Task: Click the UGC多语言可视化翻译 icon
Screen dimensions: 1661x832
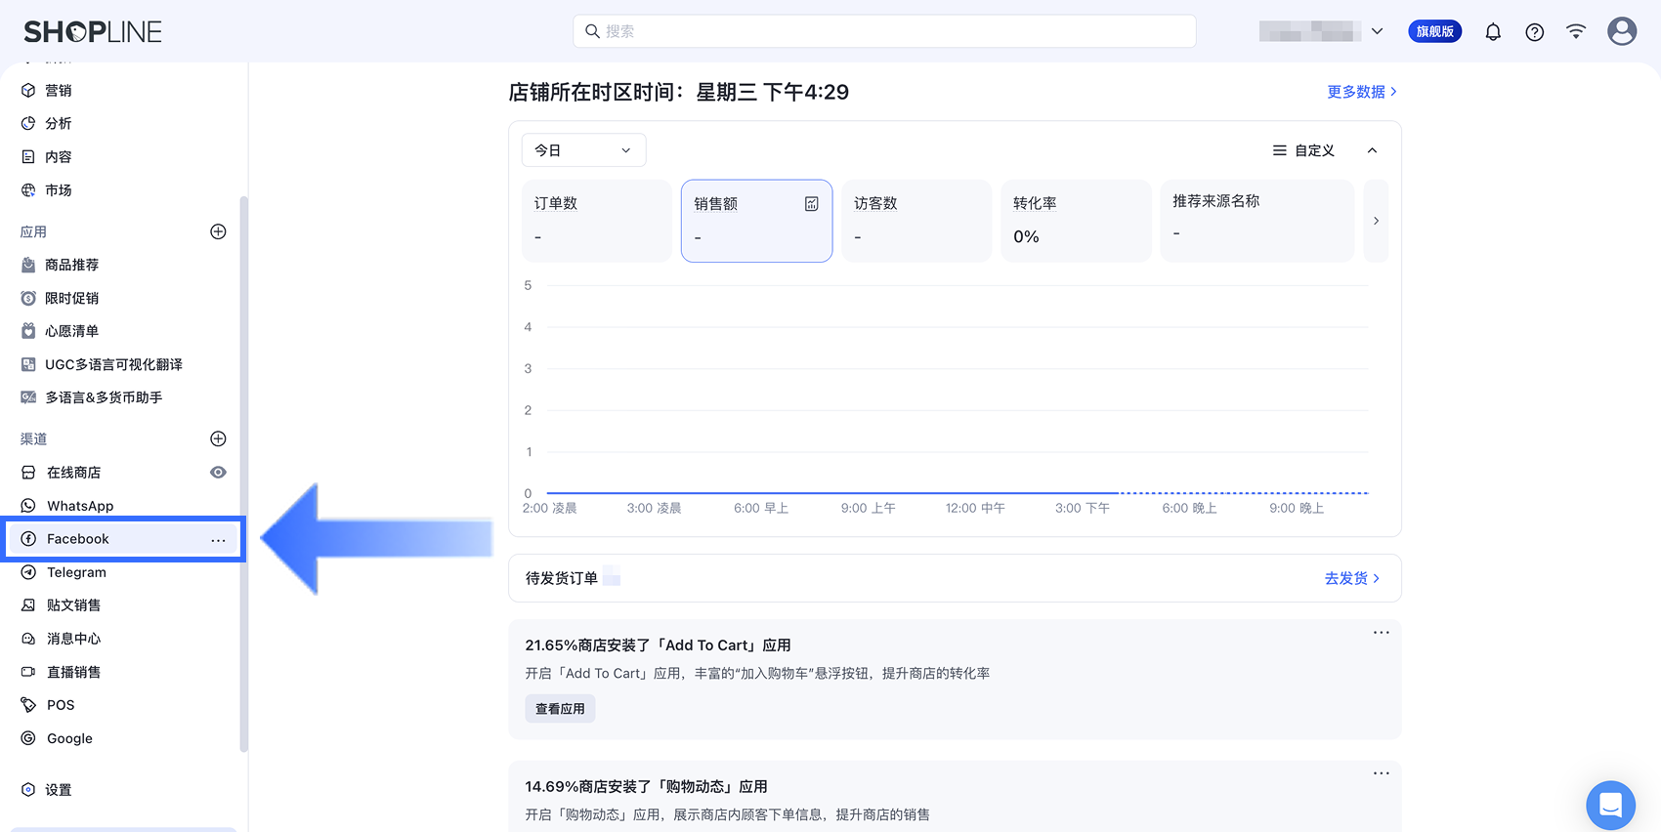Action: 28,364
